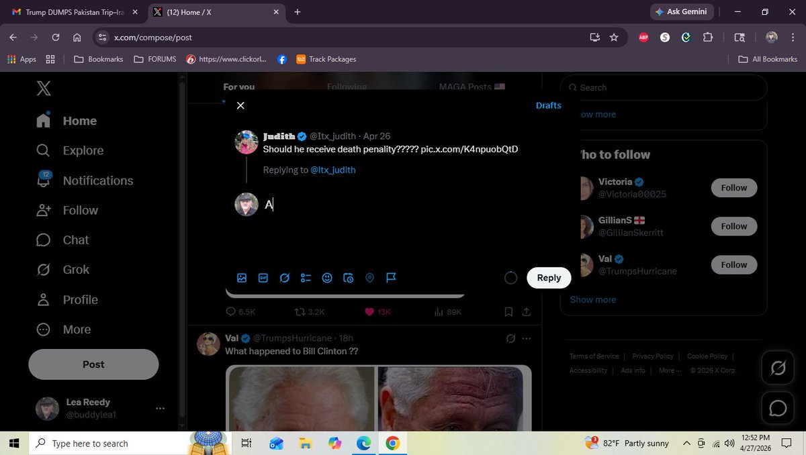The height and width of the screenshot is (455, 806).
Task: Open Explore in sidebar
Action: pyautogui.click(x=71, y=150)
